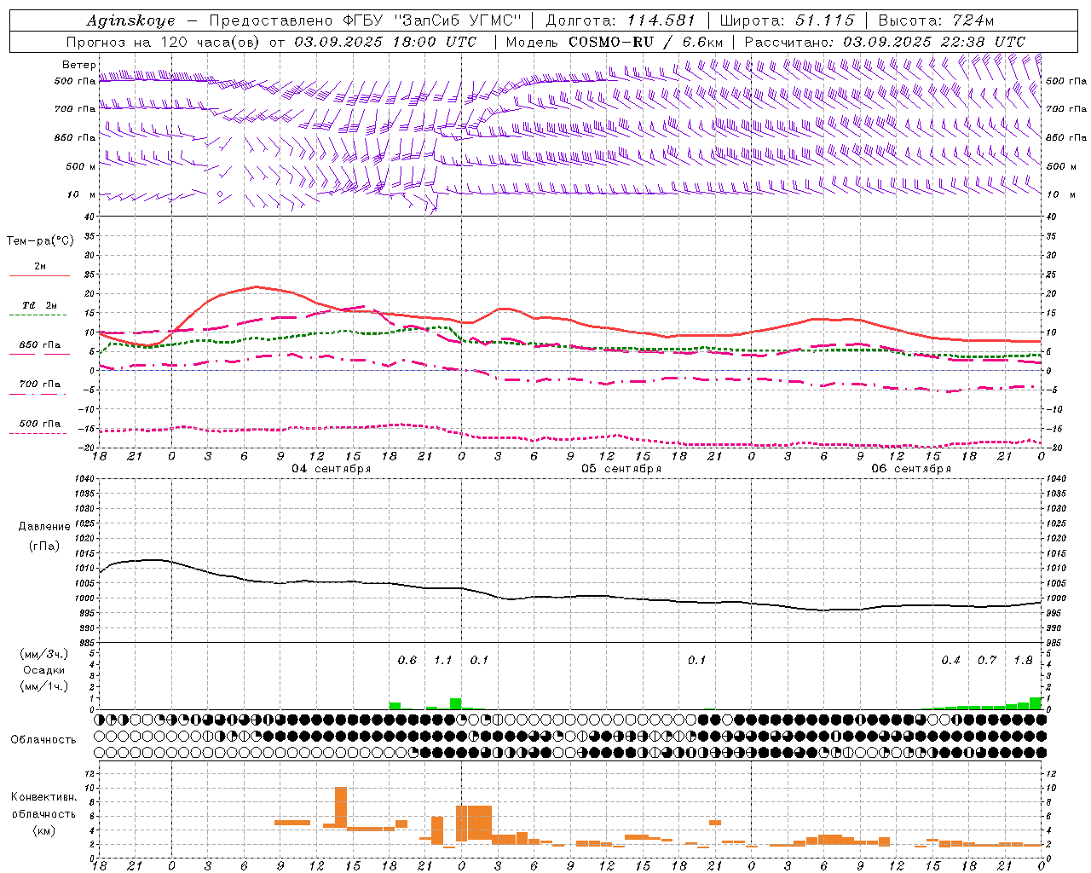Click the station name "Aginskoye" in the header
Image resolution: width=1091 pixels, height=873 pixels.
[130, 20]
